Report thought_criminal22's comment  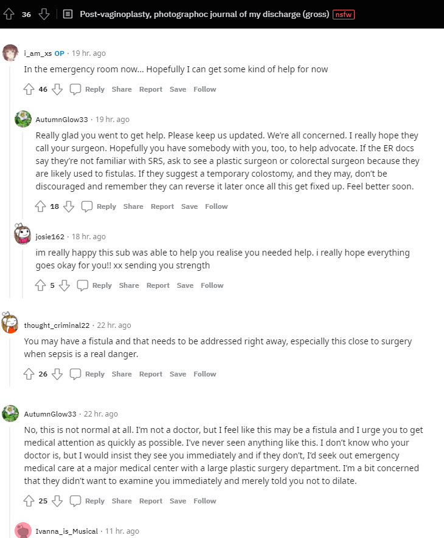(150, 374)
